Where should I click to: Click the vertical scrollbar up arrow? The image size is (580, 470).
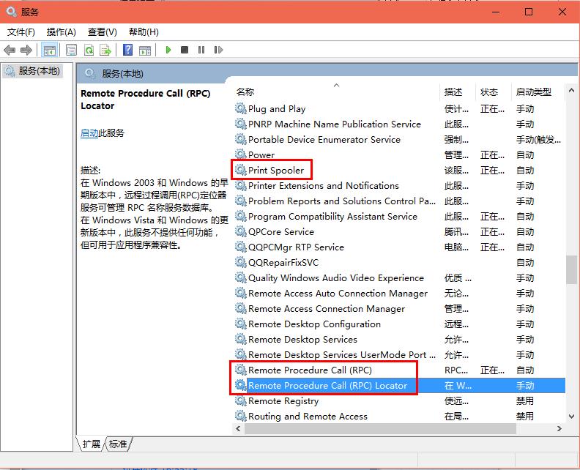click(x=571, y=90)
